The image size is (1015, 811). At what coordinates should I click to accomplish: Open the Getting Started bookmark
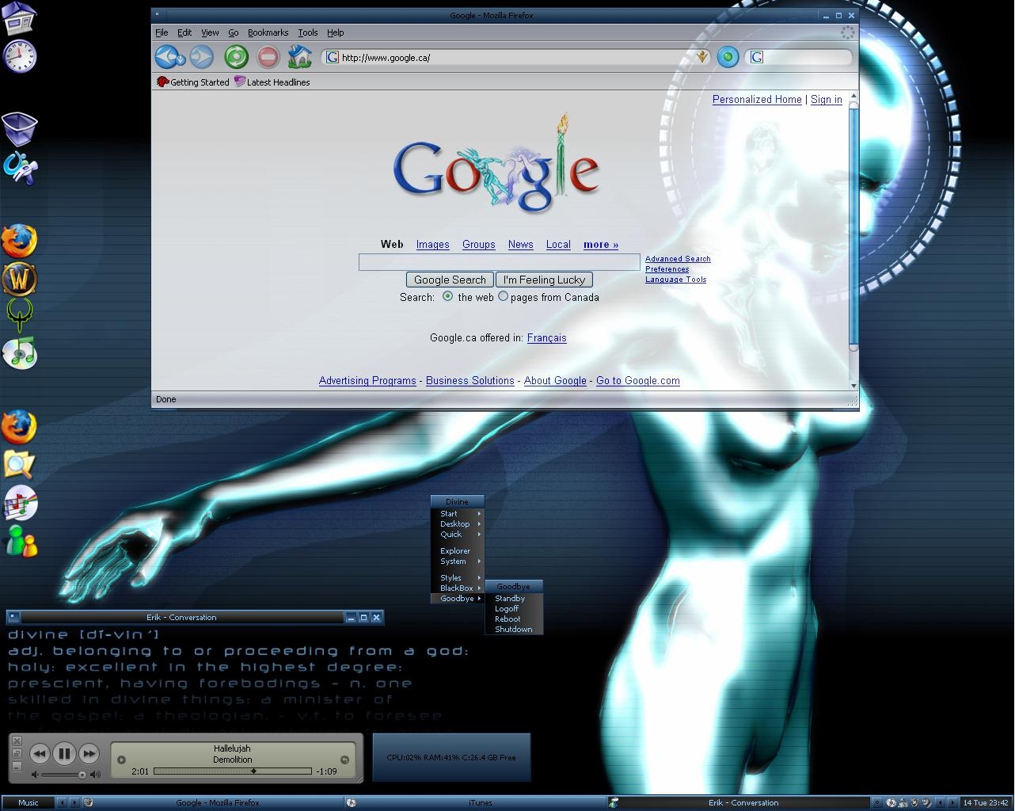pyautogui.click(x=193, y=82)
